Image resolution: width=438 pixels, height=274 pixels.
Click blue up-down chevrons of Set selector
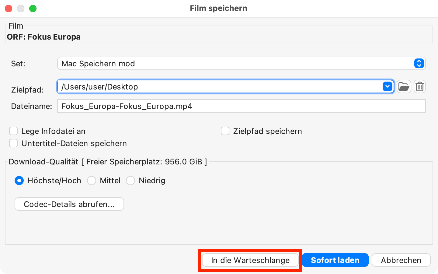point(419,63)
